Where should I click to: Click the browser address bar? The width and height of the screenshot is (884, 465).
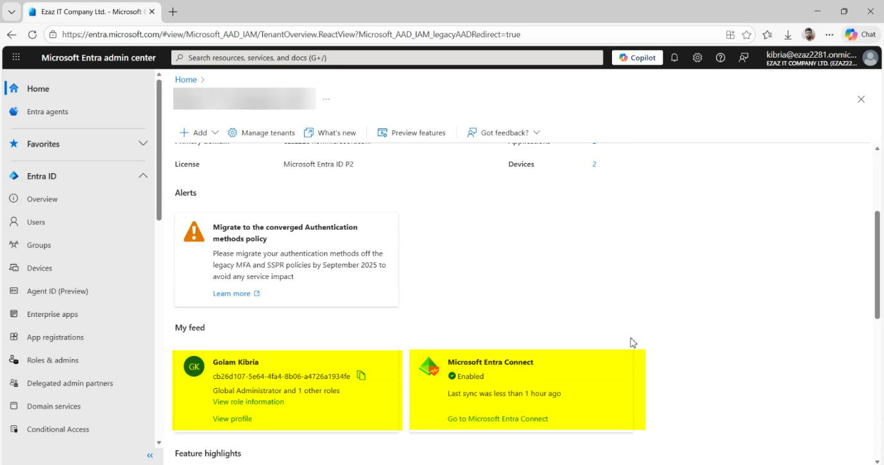point(385,35)
